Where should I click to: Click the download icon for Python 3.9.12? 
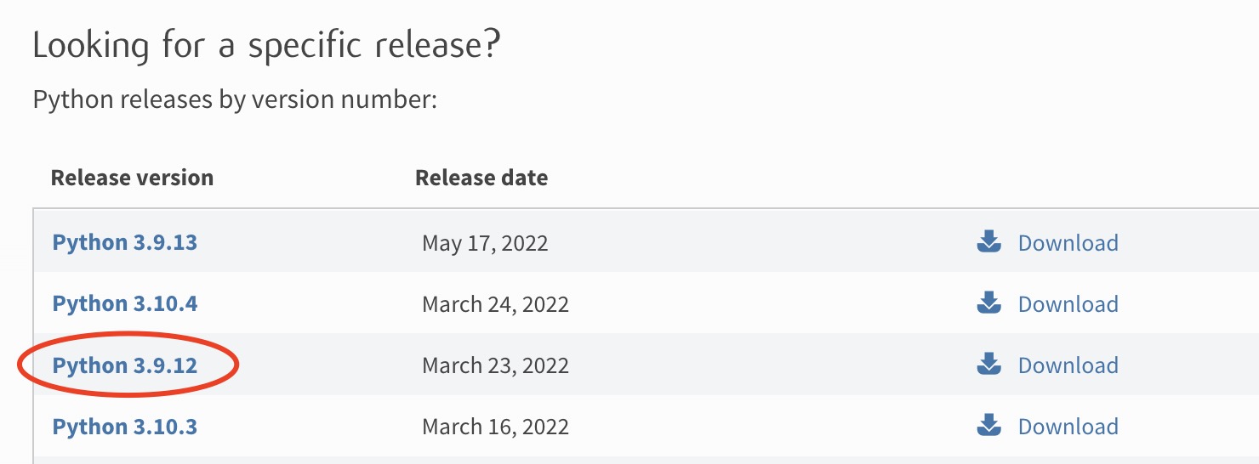(x=988, y=365)
